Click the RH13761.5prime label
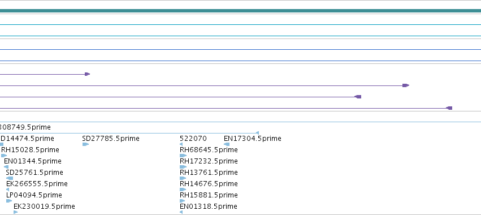The image size is (481, 215). (x=209, y=173)
